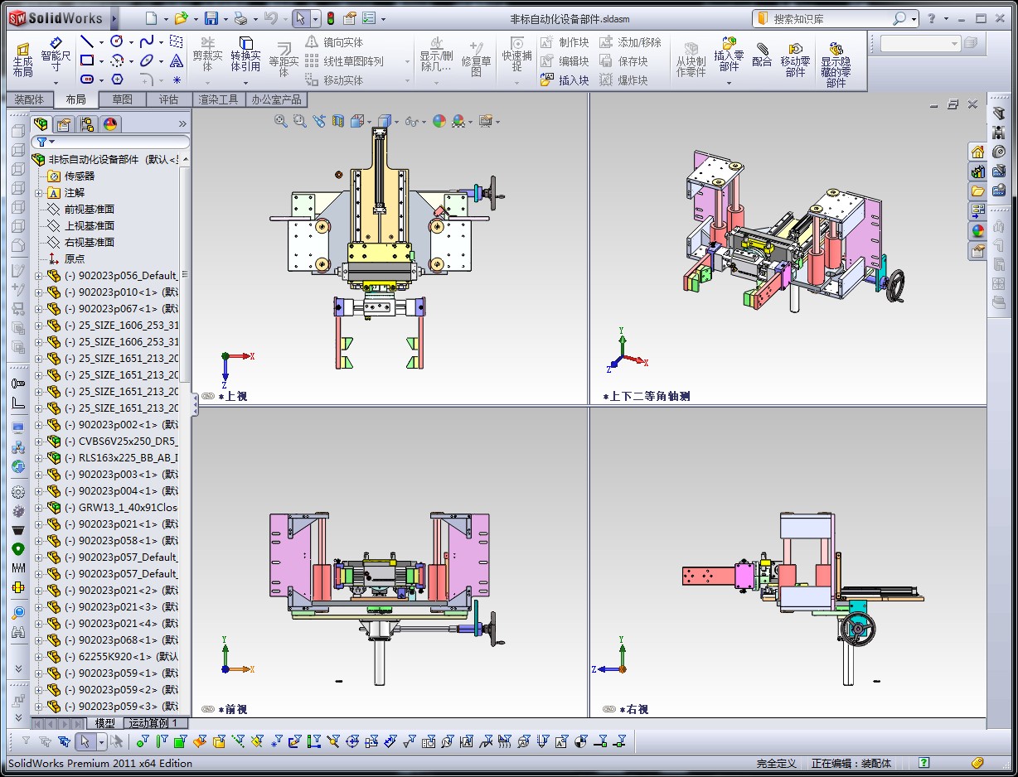The width and height of the screenshot is (1018, 777).
Task: Select the Line sketch tool
Action: pyautogui.click(x=87, y=41)
